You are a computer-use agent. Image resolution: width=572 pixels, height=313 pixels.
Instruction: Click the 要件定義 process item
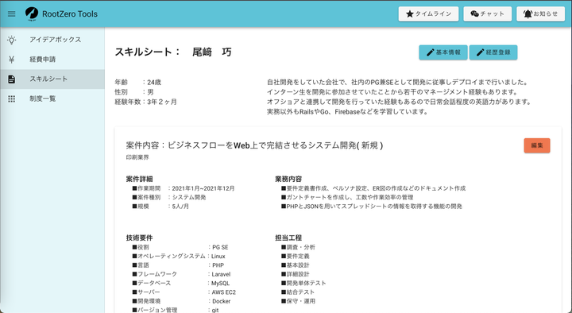tap(296, 257)
